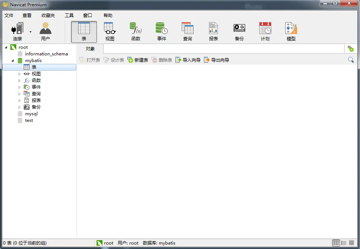Viewport: 360px width, 249px height.
Task: Switch to 视图 (View) objects in toolbar
Action: [110, 32]
